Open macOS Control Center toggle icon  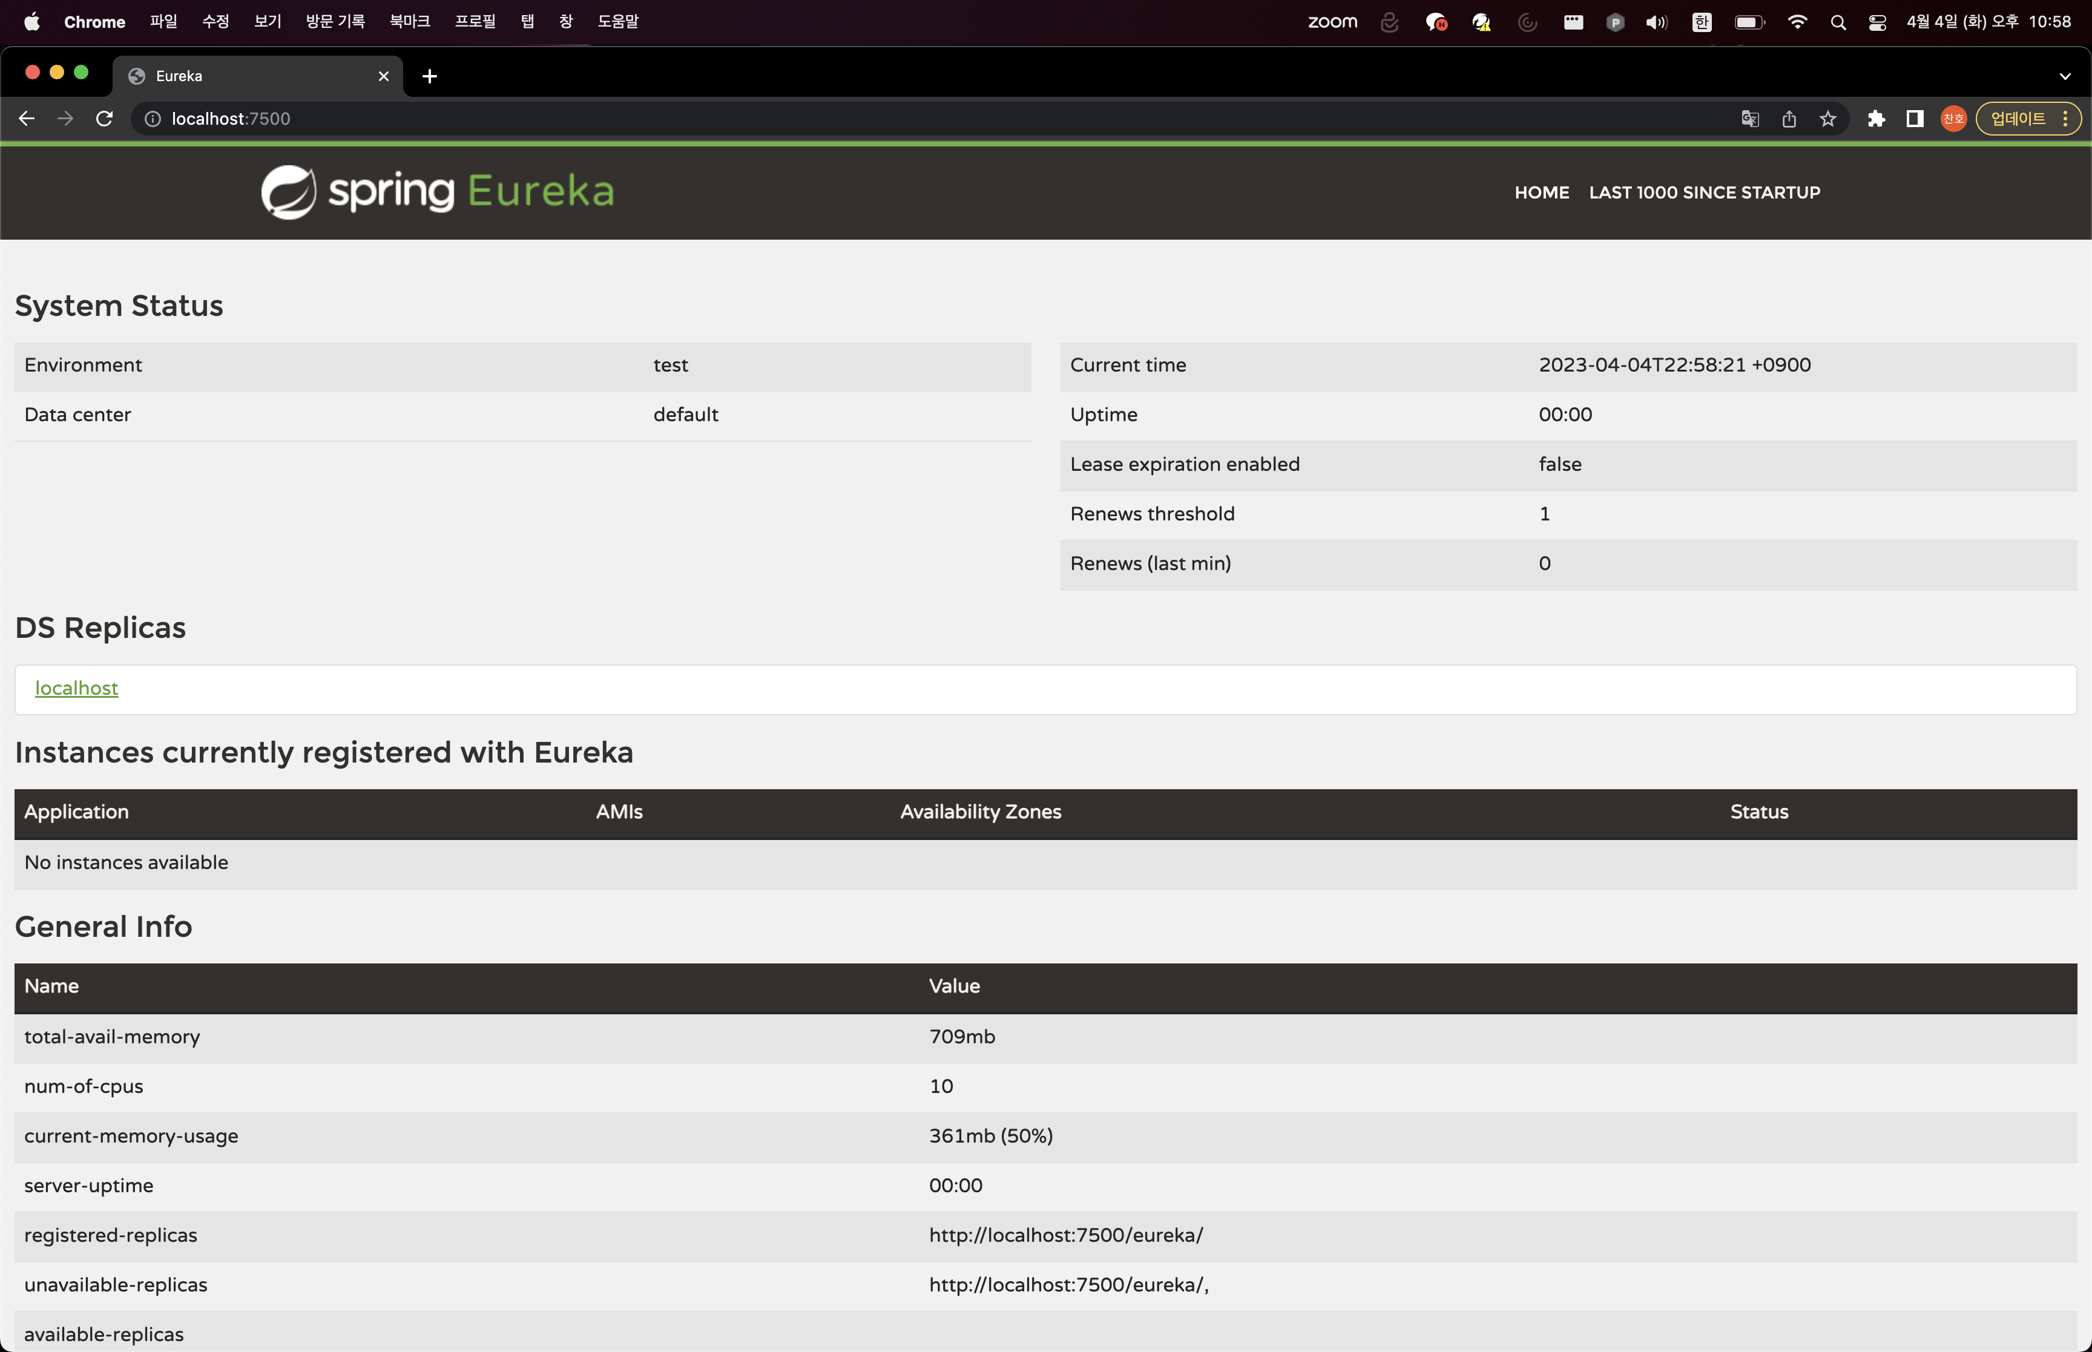(x=1877, y=22)
